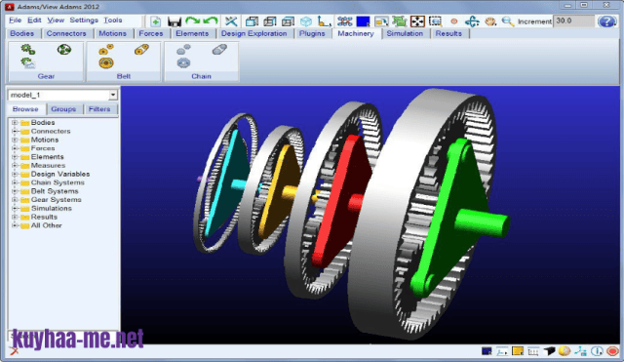This screenshot has width=624, height=362.
Task: Open the model_1 dropdown selector
Action: pos(113,95)
